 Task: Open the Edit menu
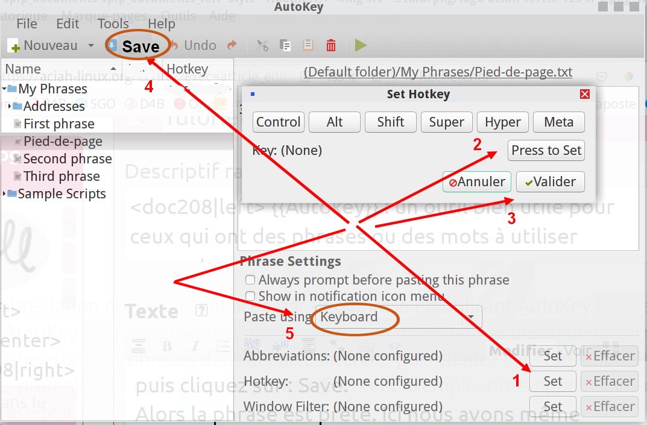coord(68,24)
